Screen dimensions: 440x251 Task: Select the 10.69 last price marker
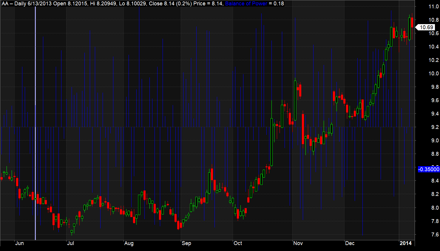(x=425, y=27)
